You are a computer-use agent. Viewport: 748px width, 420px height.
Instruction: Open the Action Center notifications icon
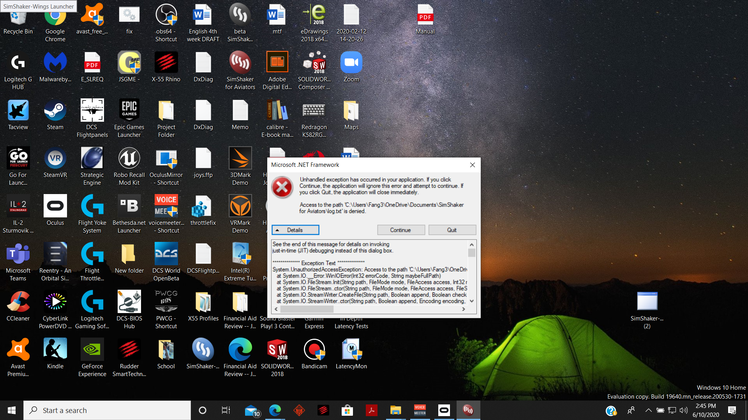pyautogui.click(x=732, y=410)
